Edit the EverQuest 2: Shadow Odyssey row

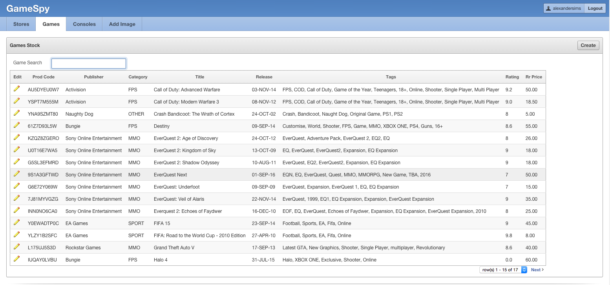pos(16,162)
